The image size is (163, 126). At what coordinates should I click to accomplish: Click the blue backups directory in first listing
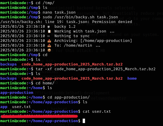click(x=9, y=64)
